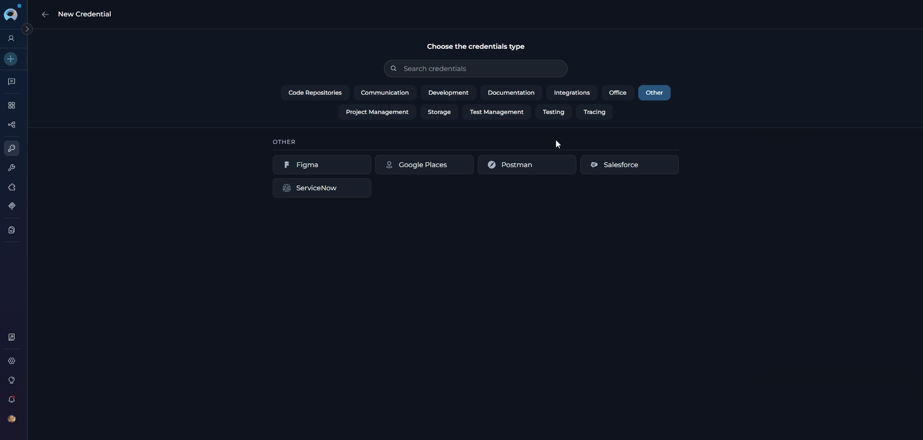This screenshot has width=923, height=440.
Task: Choose the ServiceNow credential label
Action: [x=316, y=188]
